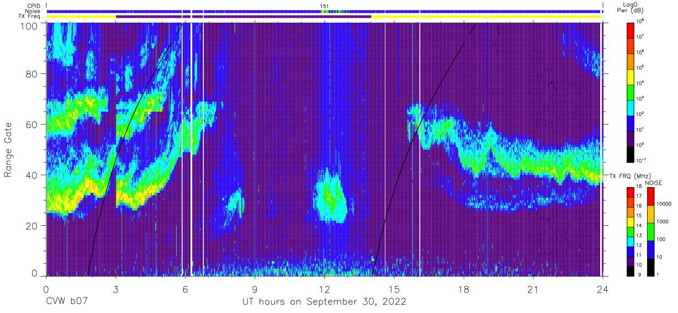Click the 100 label on the NOISE colorbar

[x=661, y=240]
